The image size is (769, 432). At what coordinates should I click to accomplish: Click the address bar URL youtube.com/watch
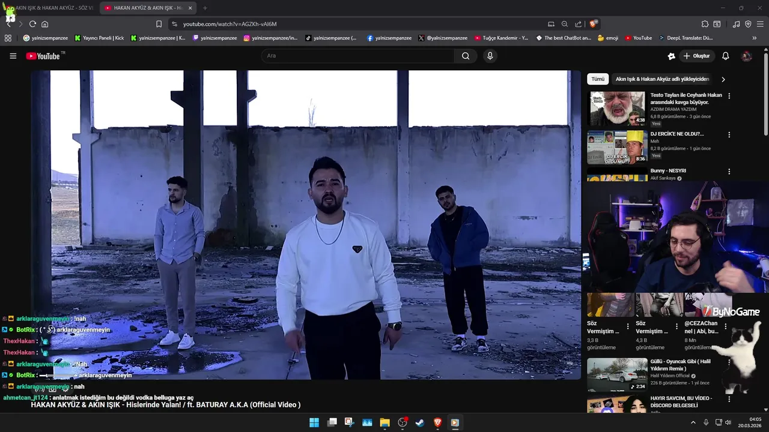click(x=230, y=24)
